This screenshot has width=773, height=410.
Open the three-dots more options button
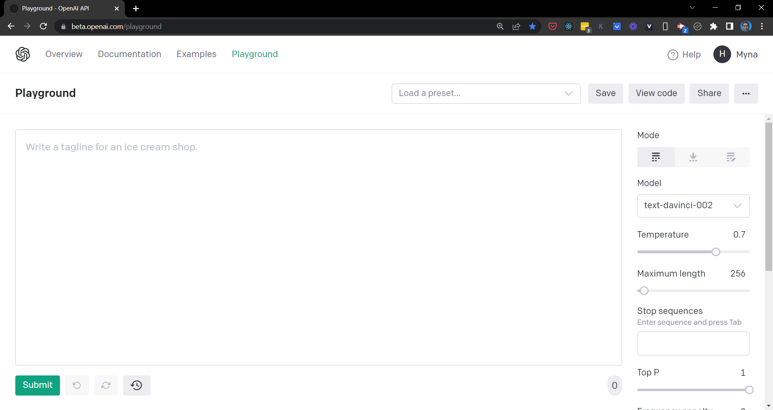coord(746,94)
